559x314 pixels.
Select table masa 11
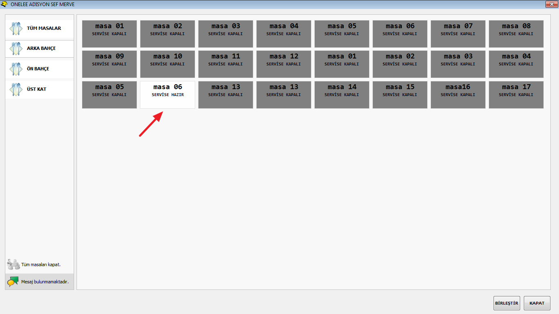click(225, 64)
